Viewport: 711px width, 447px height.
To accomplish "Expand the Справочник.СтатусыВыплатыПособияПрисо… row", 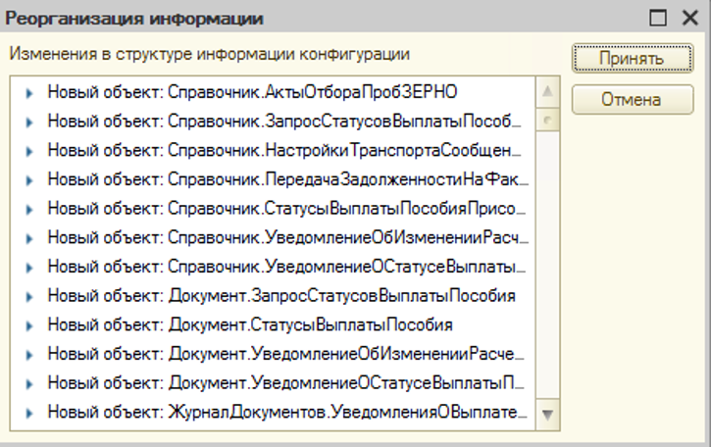I will [29, 210].
